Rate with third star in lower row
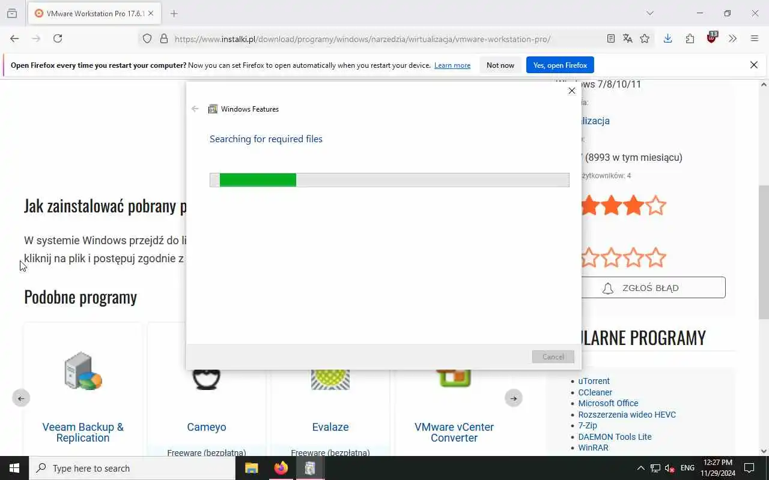The width and height of the screenshot is (769, 480). 634,257
